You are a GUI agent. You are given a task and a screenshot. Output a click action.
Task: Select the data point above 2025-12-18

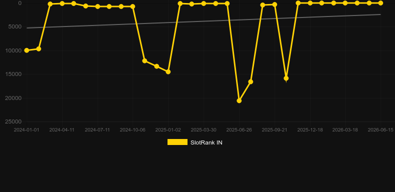pos(310,3)
